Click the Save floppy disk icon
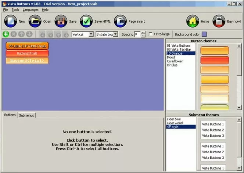244x173 pixels. (x=61, y=21)
